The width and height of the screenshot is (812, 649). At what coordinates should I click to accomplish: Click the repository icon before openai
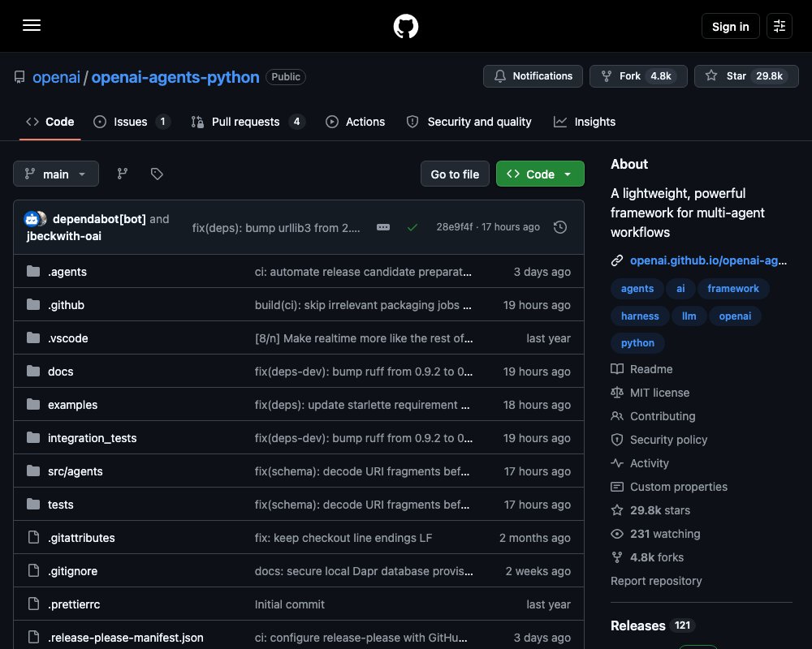coord(19,77)
